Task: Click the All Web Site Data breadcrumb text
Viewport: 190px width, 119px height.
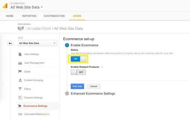Action: coord(68,28)
